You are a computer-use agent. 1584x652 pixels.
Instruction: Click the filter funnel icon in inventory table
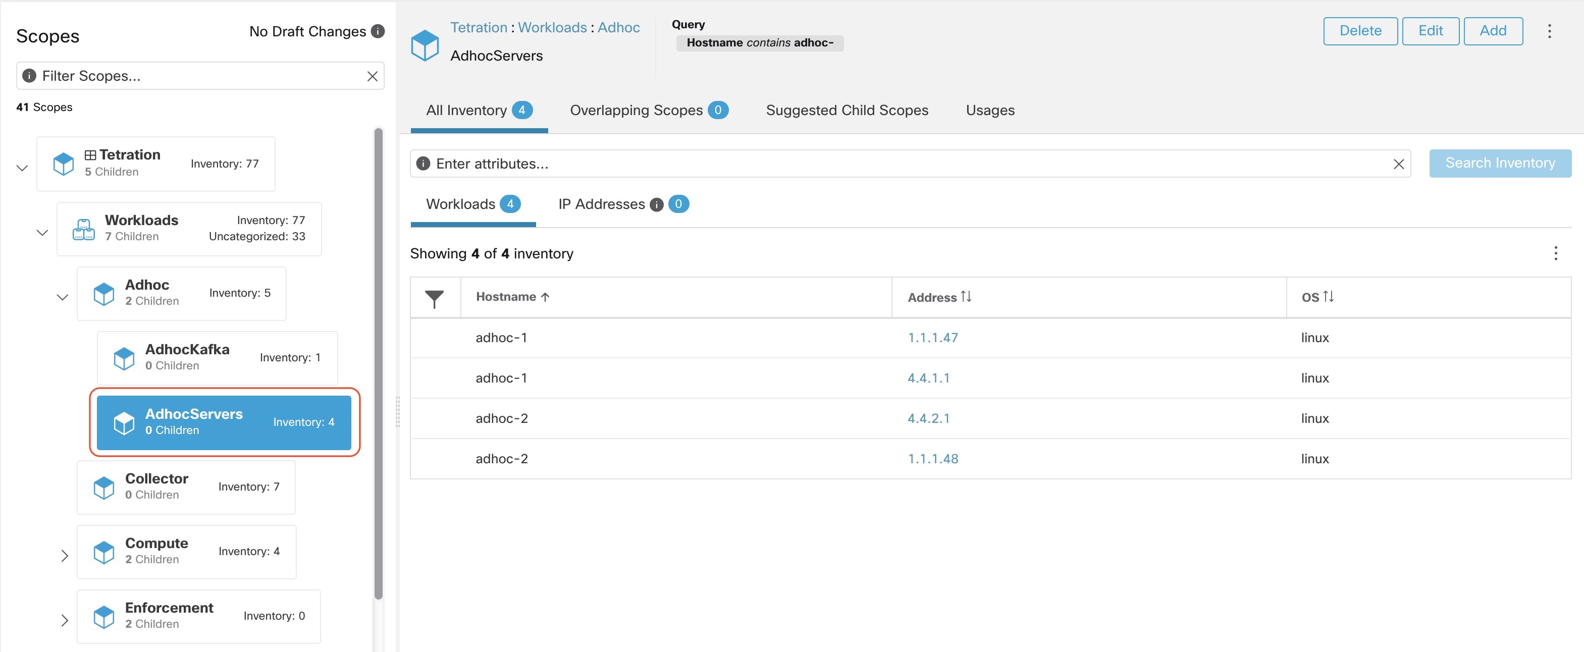(436, 297)
